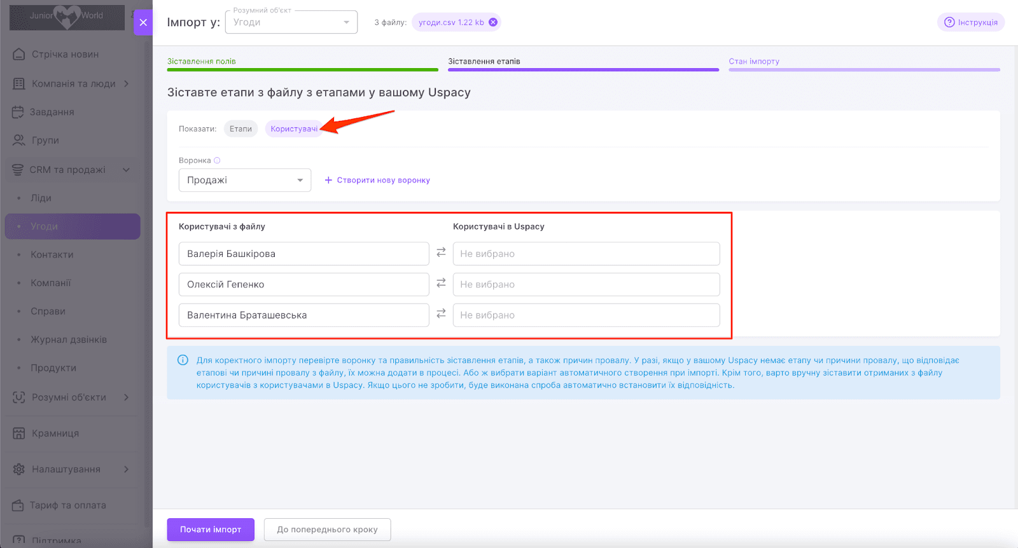Screen dimensions: 1018x548
Task: Show Користувачі in the filter chips
Action: coord(294,128)
